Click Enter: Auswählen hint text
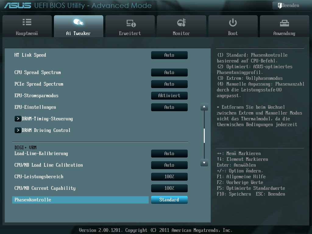312x234 pixels. tap(236, 165)
